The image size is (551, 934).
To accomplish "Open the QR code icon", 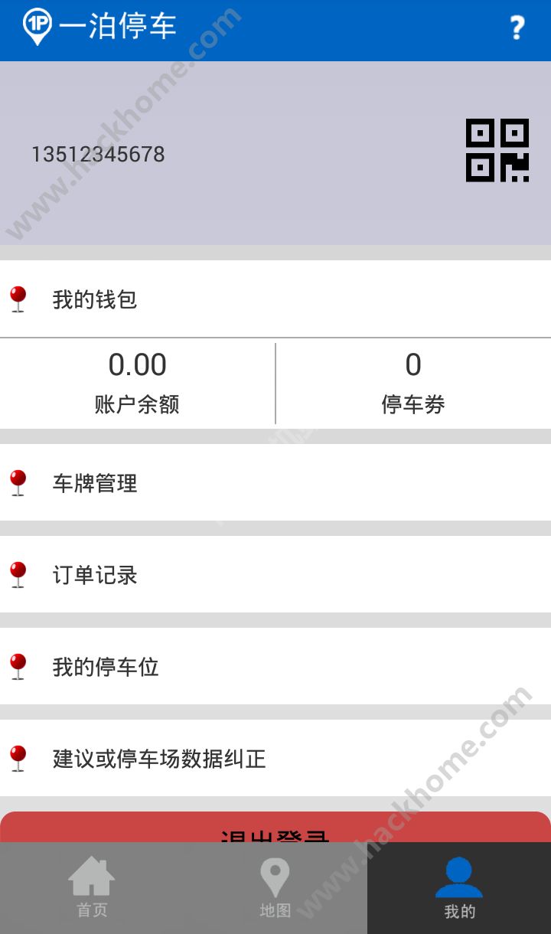I will [497, 150].
